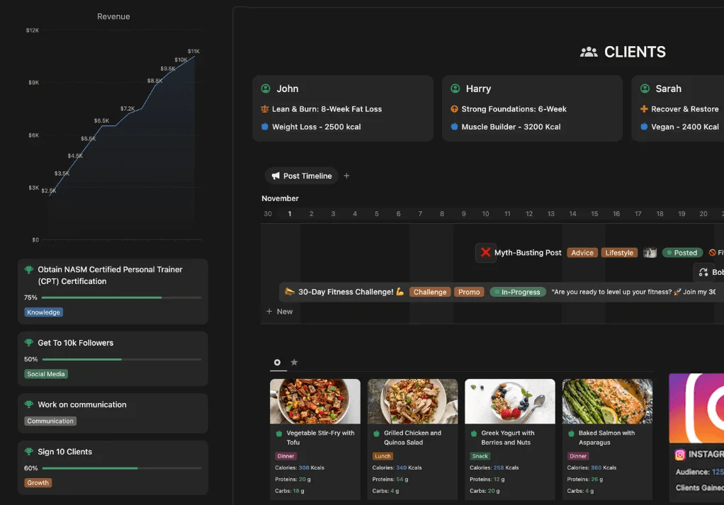Click the blue apple icon next to Weight Loss - 2500 kcal

264,127
